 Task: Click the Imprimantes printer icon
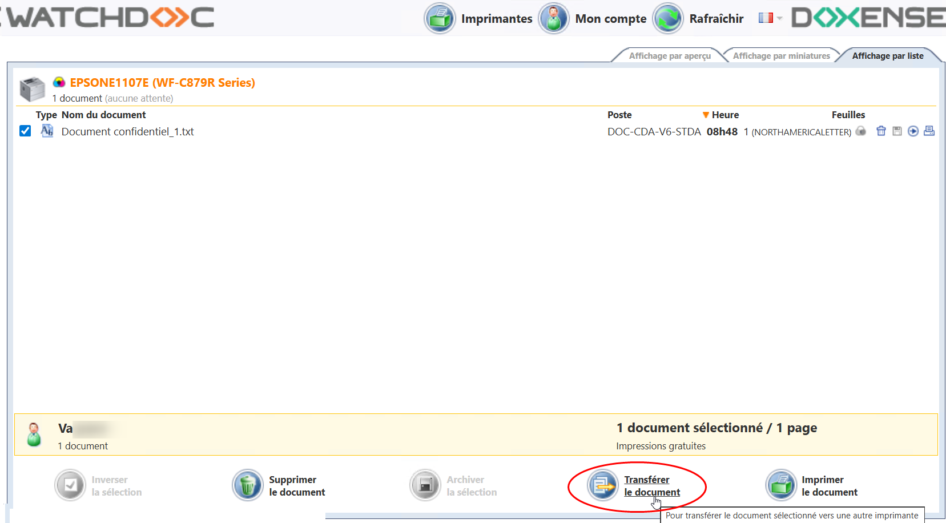pos(440,19)
